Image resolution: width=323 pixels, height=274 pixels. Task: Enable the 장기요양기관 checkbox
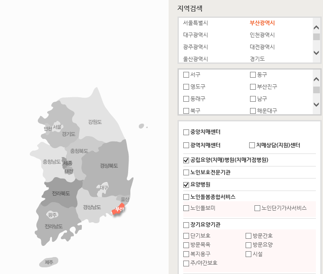186,225
